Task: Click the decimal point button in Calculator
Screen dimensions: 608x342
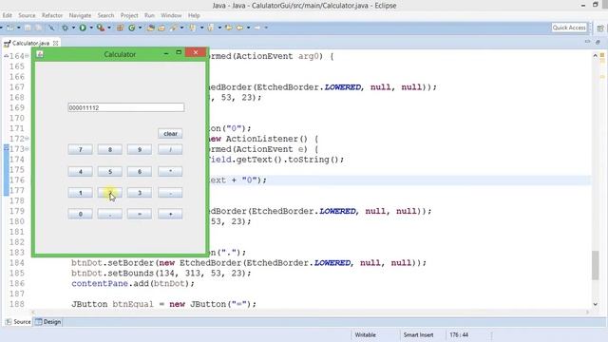Action: (x=110, y=214)
